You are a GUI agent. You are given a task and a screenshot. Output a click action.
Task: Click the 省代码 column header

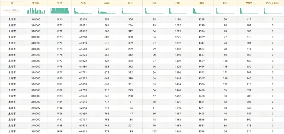coord(36,3)
